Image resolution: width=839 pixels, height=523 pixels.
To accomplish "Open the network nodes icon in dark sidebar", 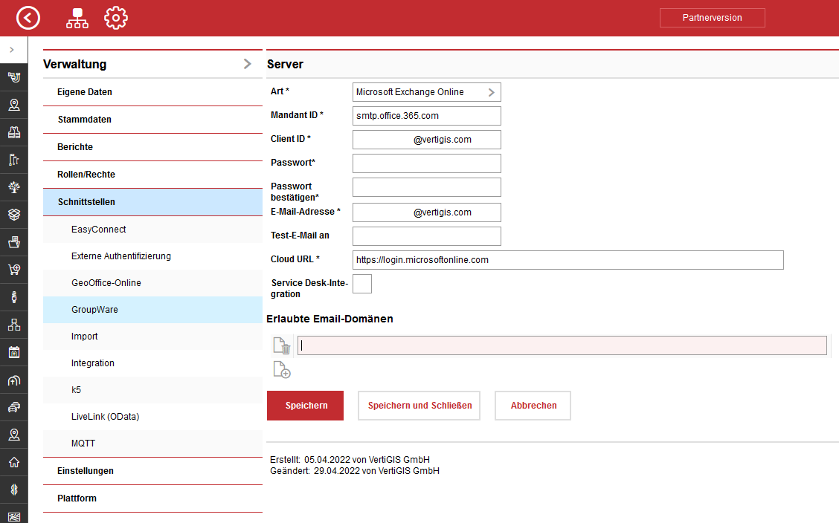I will tap(14, 324).
